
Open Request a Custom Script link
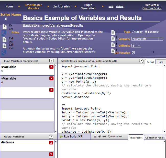tap(152, 6)
